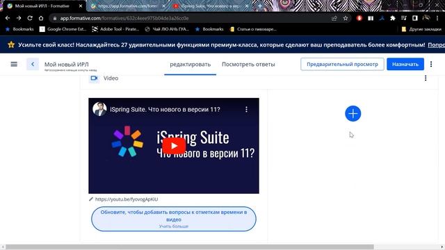Toggle the browser side panel
Image resolution: width=445 pixels, height=250 pixels.
pos(415,18)
